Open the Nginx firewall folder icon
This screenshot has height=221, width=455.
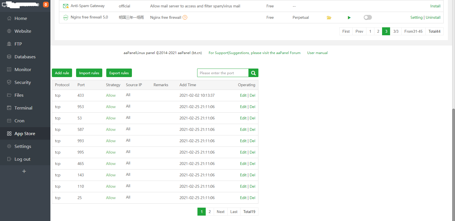[x=329, y=18]
